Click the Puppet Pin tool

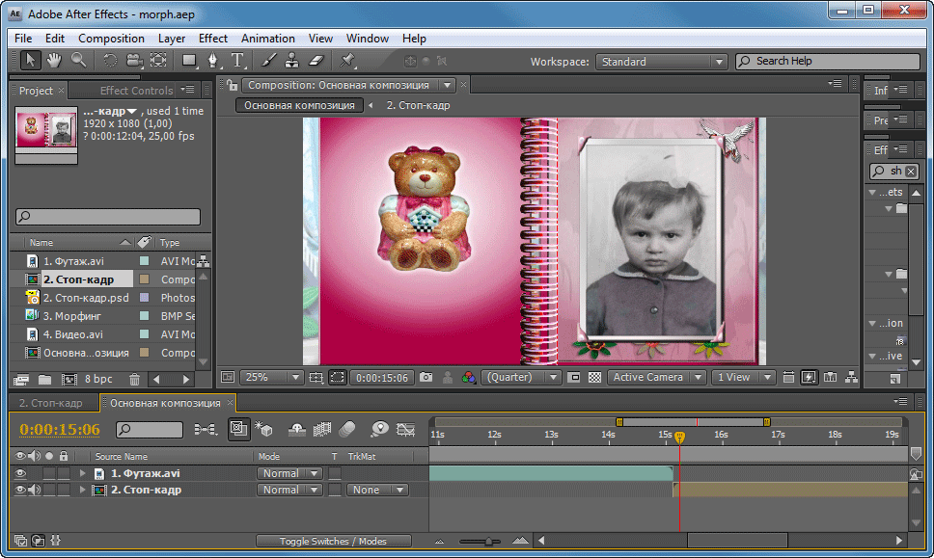pos(347,61)
